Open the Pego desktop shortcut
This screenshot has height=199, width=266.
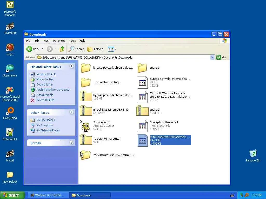[x=10, y=49]
